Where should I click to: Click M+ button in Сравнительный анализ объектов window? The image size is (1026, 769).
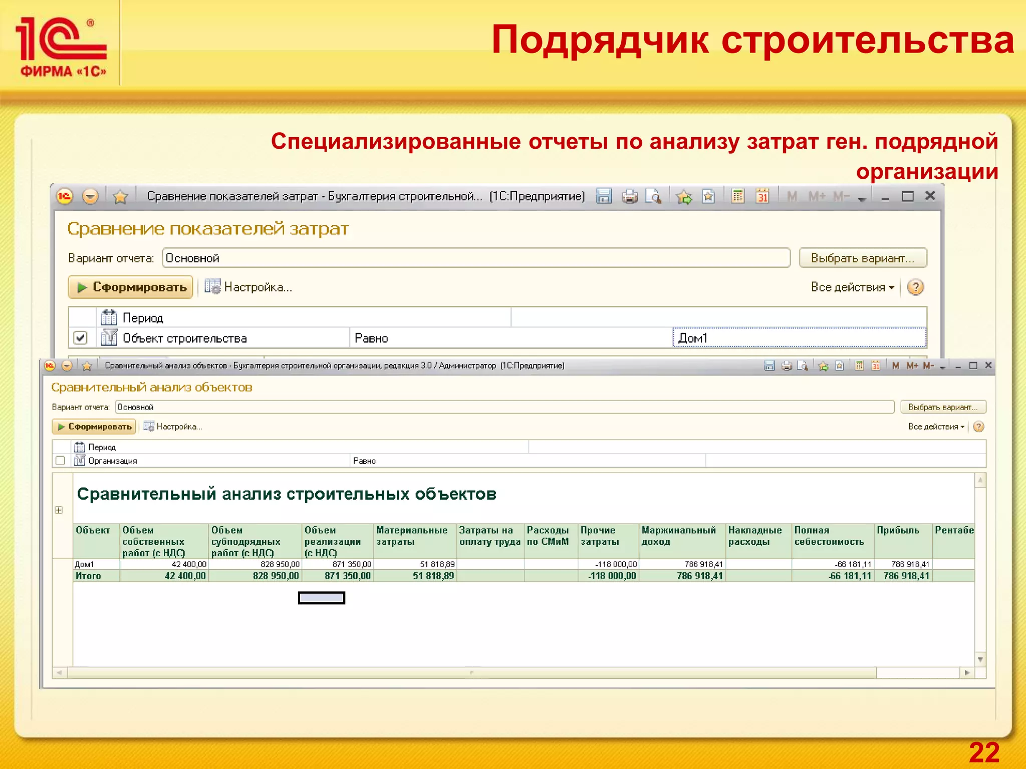click(x=912, y=365)
